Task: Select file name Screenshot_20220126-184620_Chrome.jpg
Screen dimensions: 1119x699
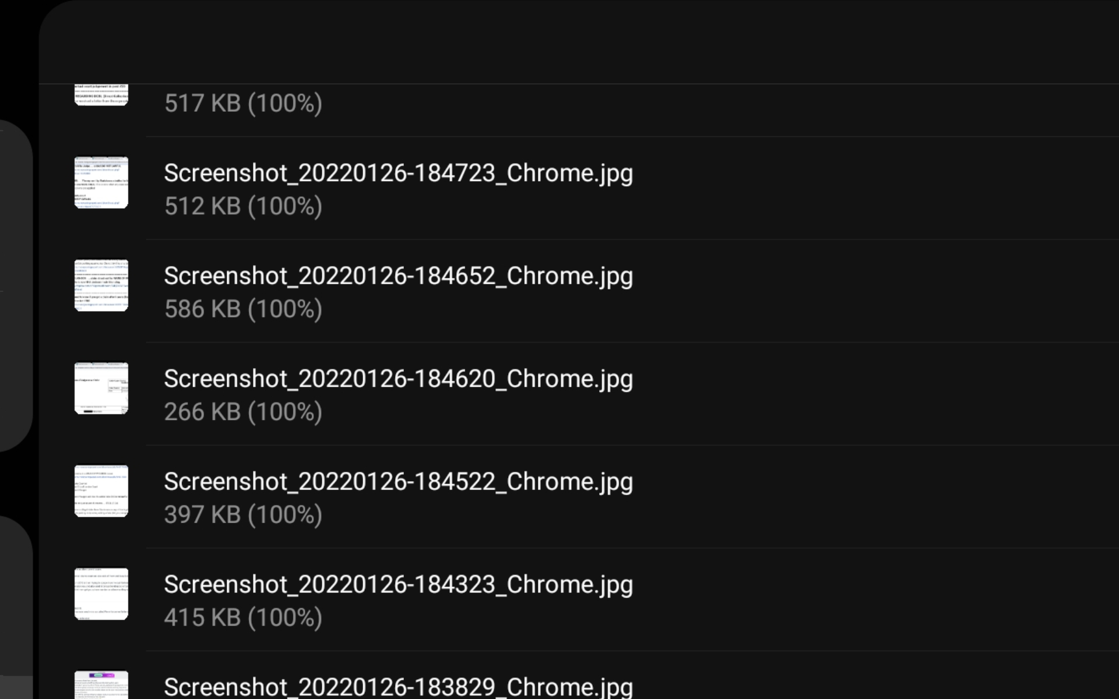Action: [x=398, y=379]
